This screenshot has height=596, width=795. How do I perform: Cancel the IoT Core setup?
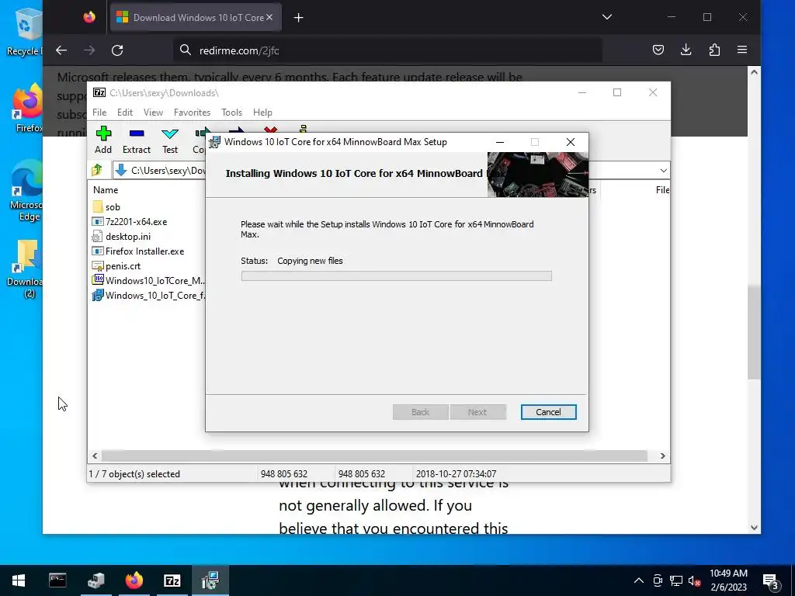point(548,412)
